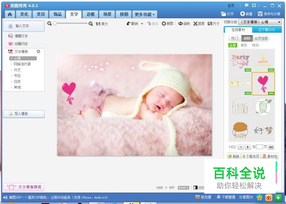Select 动画闪字 option
The height and width of the screenshot is (204, 286).
pos(18,44)
